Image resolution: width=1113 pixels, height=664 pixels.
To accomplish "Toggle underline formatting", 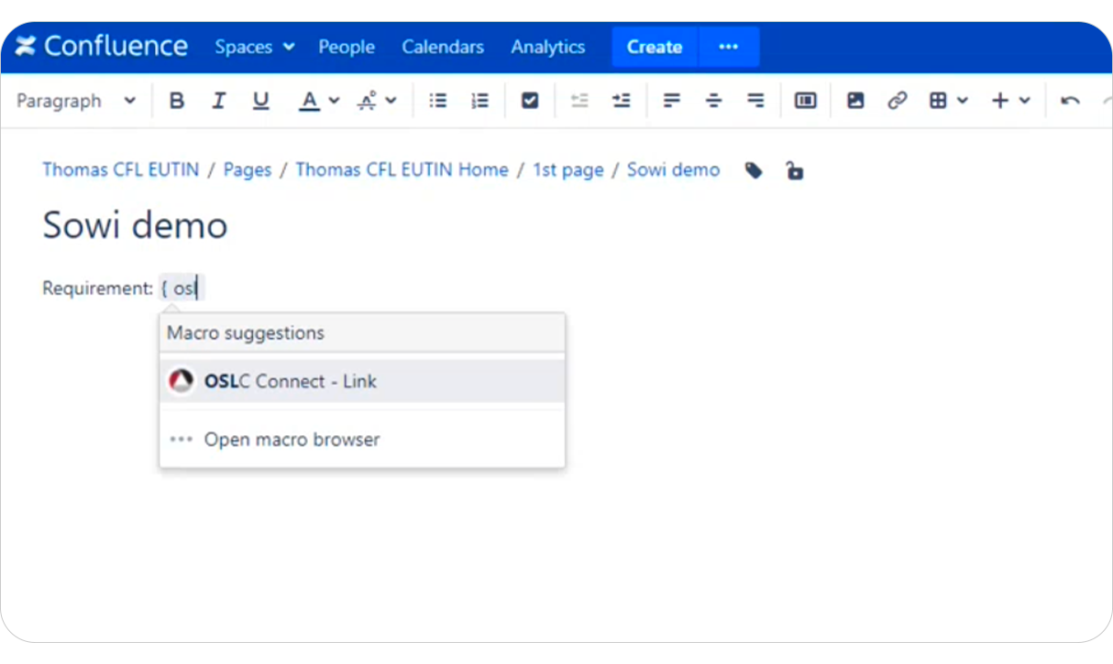I will point(261,101).
